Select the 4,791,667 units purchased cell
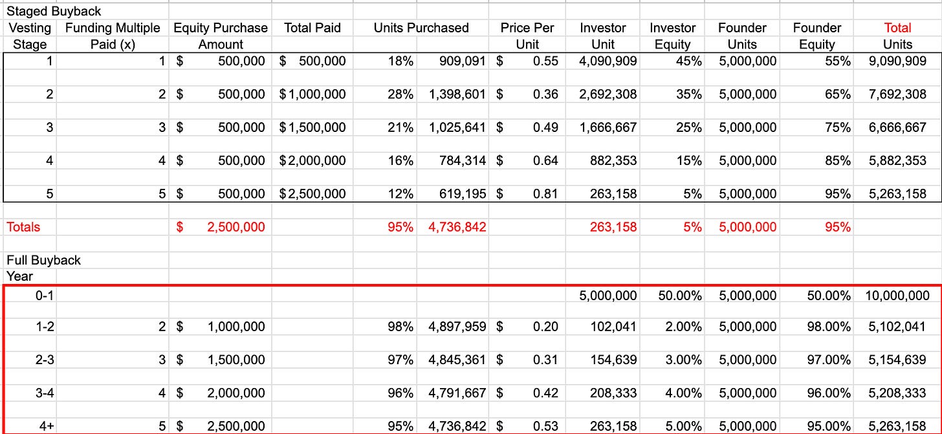The image size is (942, 434). tap(457, 392)
